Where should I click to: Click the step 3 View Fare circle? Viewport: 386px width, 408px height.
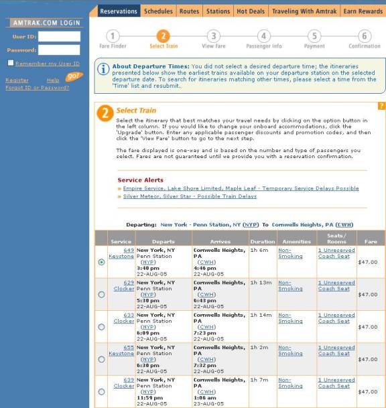point(213,36)
